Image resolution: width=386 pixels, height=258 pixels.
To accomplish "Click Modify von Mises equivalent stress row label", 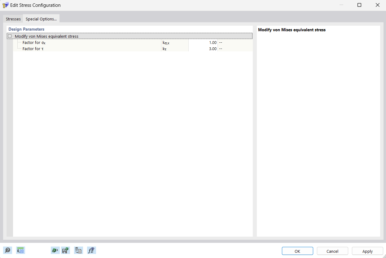I will tap(46, 36).
